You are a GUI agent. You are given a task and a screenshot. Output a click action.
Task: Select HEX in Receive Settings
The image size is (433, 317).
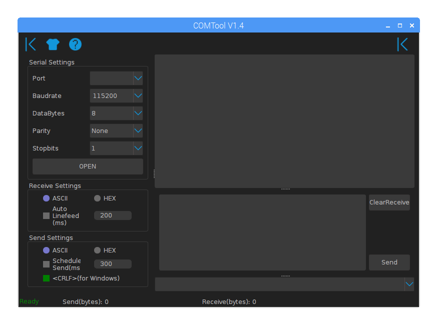tap(105, 198)
